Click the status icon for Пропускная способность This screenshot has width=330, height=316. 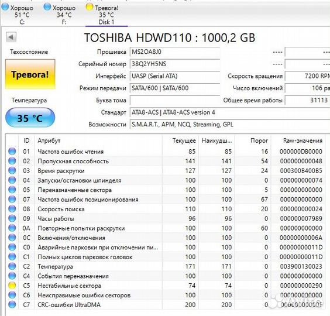pyautogui.click(x=12, y=161)
